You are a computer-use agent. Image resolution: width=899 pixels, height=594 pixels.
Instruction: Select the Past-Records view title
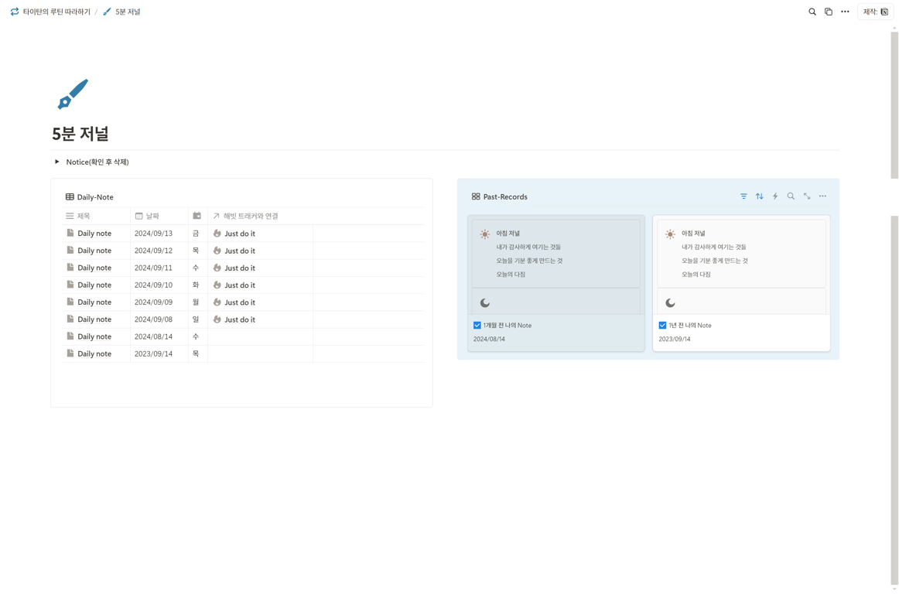505,196
